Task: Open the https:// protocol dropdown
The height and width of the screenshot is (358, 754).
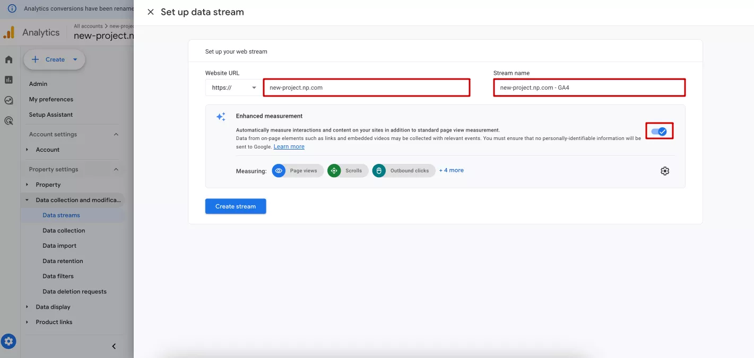Action: pyautogui.click(x=233, y=88)
